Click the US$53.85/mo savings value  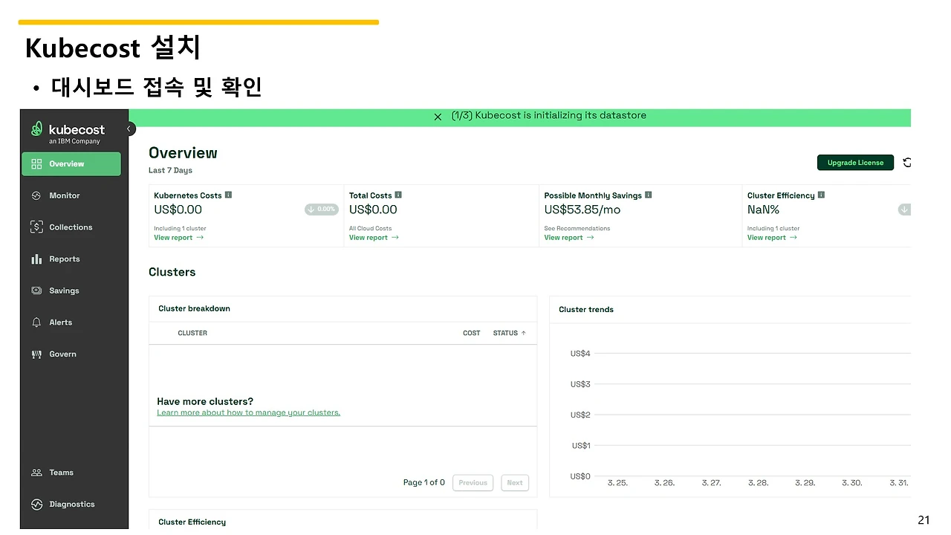pyautogui.click(x=582, y=210)
